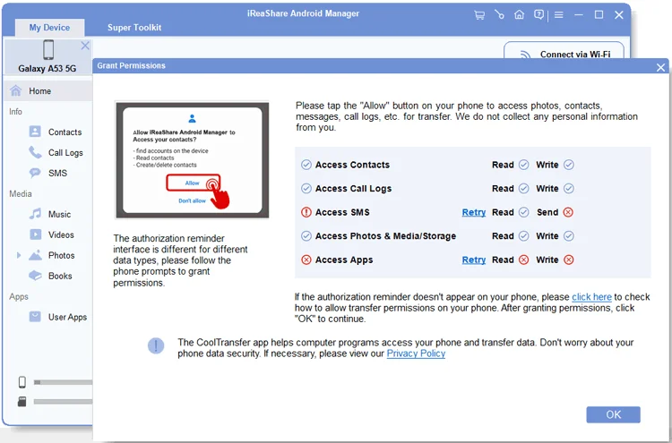
Task: Open User Apps in the sidebar
Action: [x=67, y=317]
